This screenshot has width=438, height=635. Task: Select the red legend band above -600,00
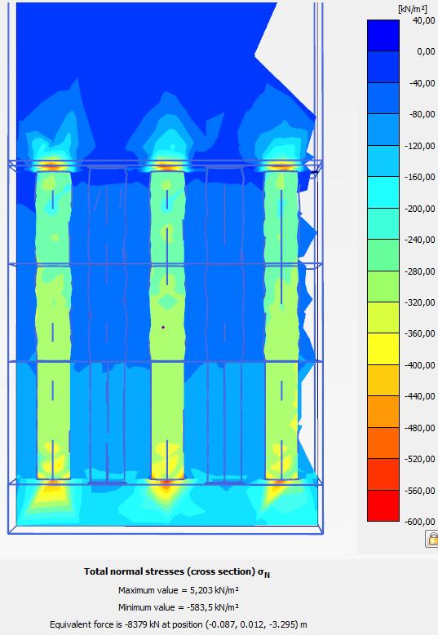pos(383,506)
